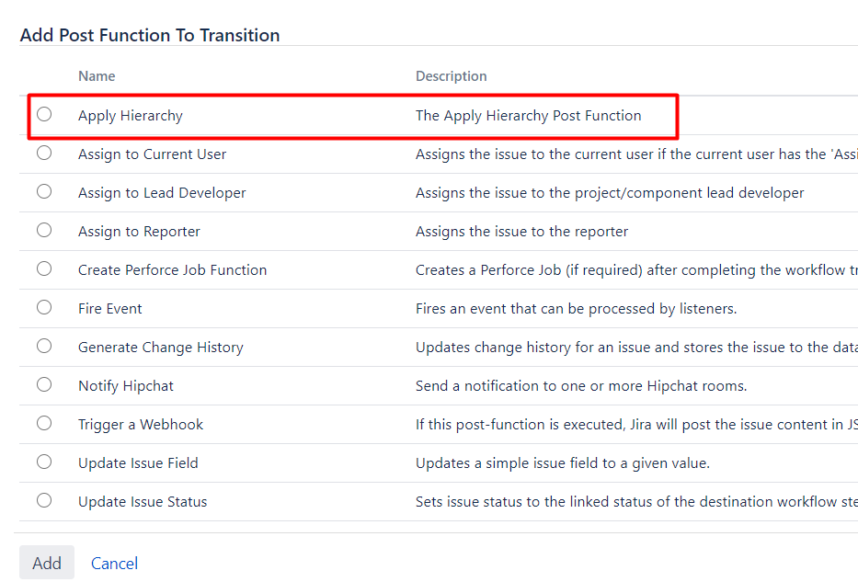Click the Fire Event function name
Viewport: 858px width, 582px height.
[109, 309]
